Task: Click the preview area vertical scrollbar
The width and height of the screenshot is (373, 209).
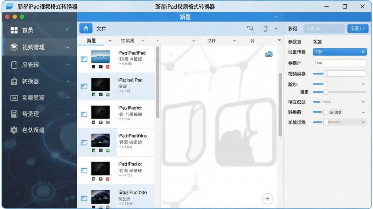Action: [x=280, y=104]
